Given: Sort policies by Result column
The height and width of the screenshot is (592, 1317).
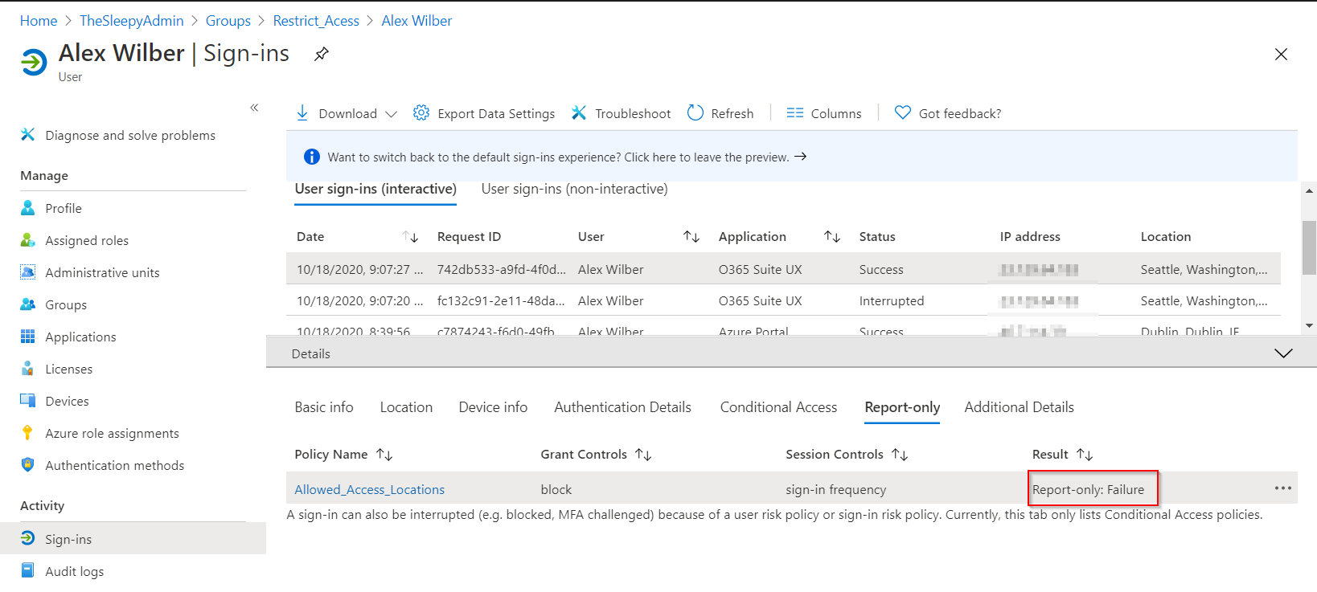Looking at the screenshot, I should point(1085,455).
